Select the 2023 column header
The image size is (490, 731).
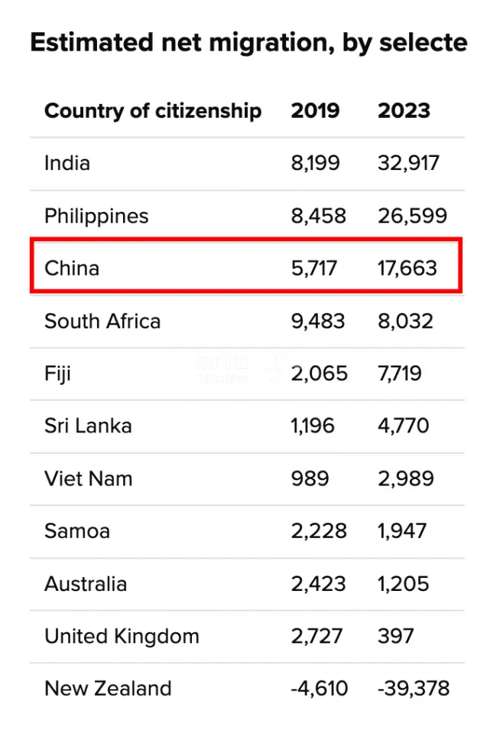pos(404,110)
